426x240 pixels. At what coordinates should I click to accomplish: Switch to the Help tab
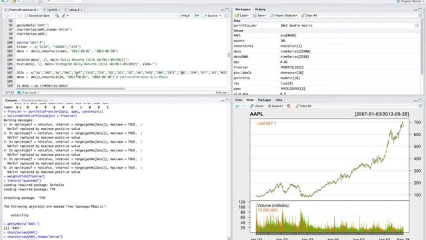tap(279, 100)
